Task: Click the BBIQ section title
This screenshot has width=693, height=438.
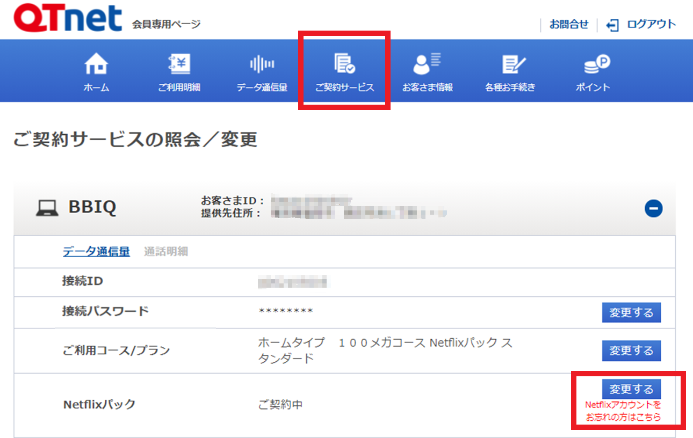Action: pos(92,208)
